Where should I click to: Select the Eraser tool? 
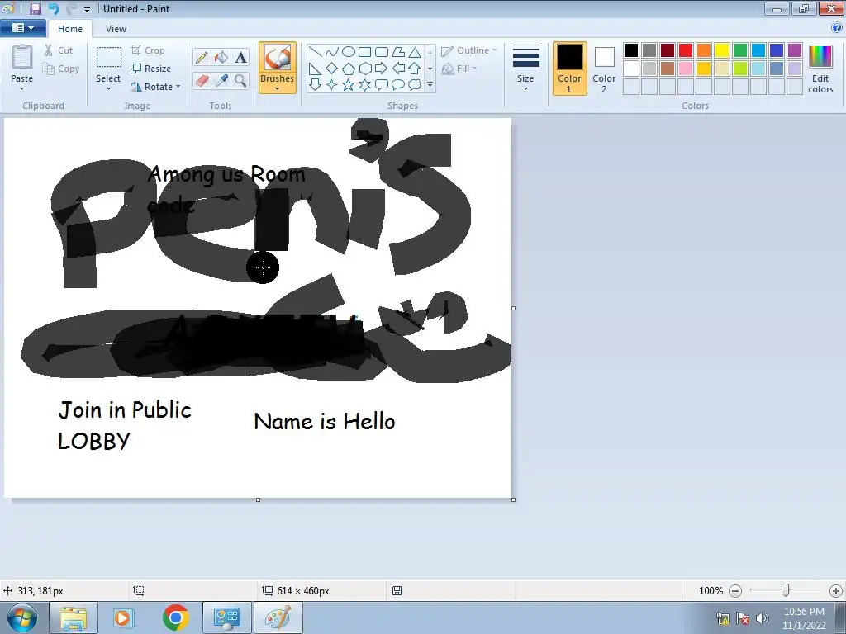pos(202,81)
